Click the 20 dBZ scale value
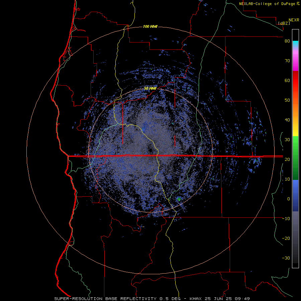The height and width of the screenshot is (301, 301). tap(287, 160)
